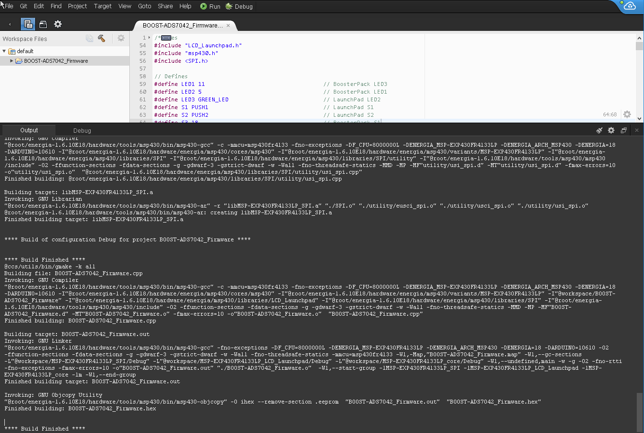Click the Run button with green play icon
Image resolution: width=644 pixels, height=433 pixels.
(x=210, y=6)
